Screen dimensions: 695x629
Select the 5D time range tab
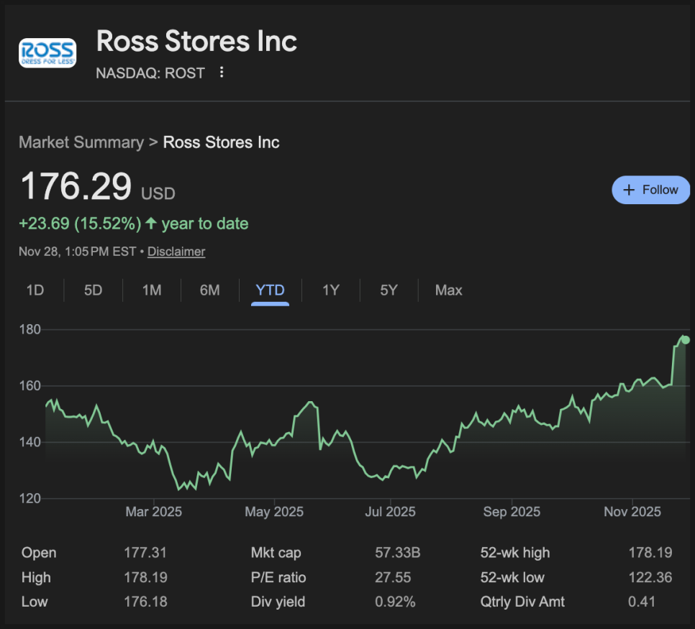click(93, 290)
